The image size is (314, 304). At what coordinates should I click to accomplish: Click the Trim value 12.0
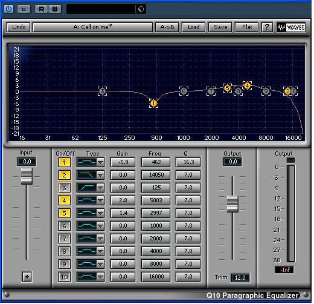click(x=240, y=278)
